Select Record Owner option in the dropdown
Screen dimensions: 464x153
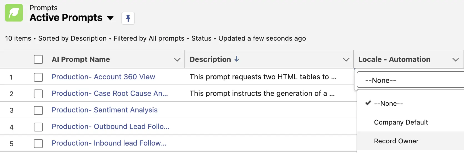click(x=396, y=141)
